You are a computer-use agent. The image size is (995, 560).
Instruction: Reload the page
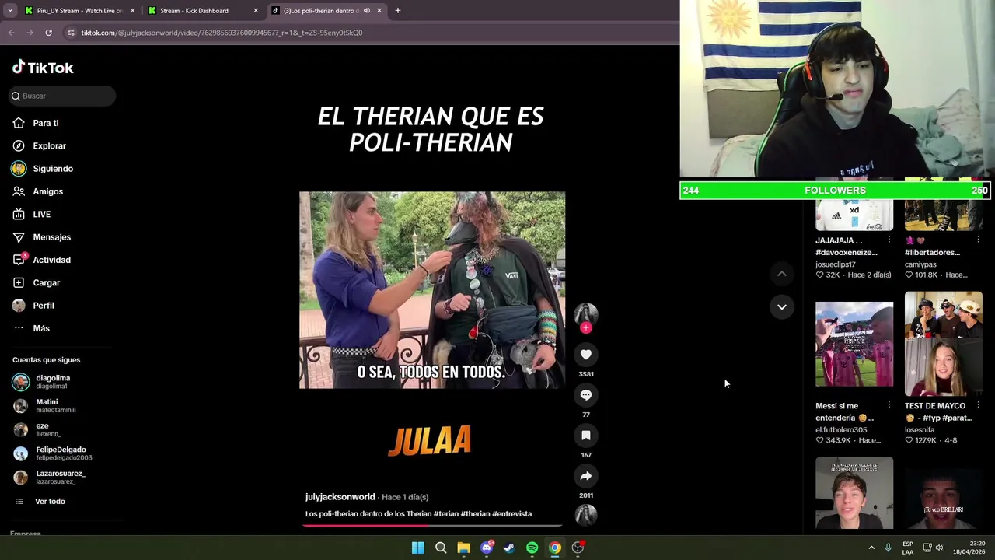coord(48,33)
